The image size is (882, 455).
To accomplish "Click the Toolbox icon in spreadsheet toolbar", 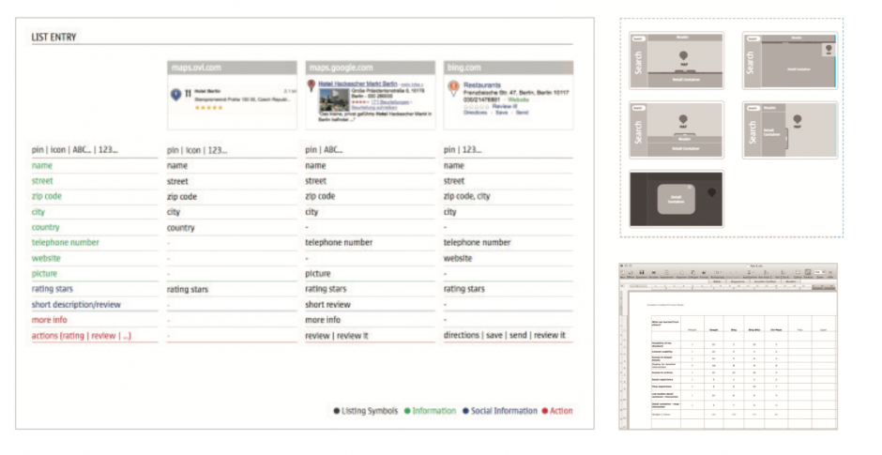I will tap(808, 272).
